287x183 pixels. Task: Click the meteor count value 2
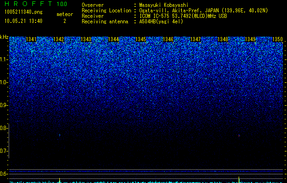coord(65,21)
